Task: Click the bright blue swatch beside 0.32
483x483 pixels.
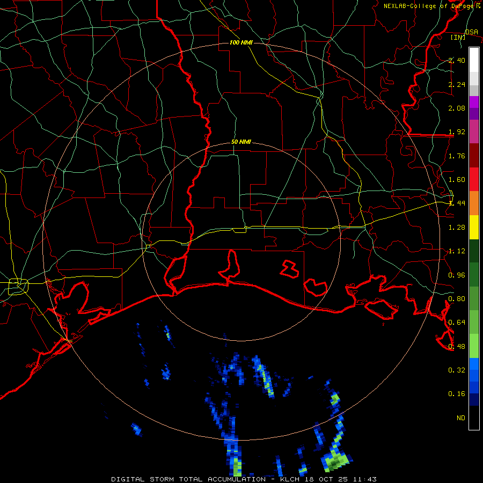Action: pos(474,364)
